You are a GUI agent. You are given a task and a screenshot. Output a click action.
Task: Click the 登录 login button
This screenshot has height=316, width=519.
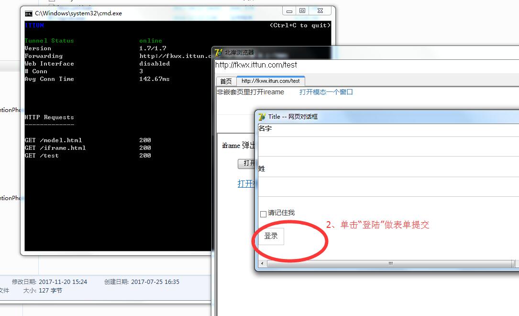[271, 236]
